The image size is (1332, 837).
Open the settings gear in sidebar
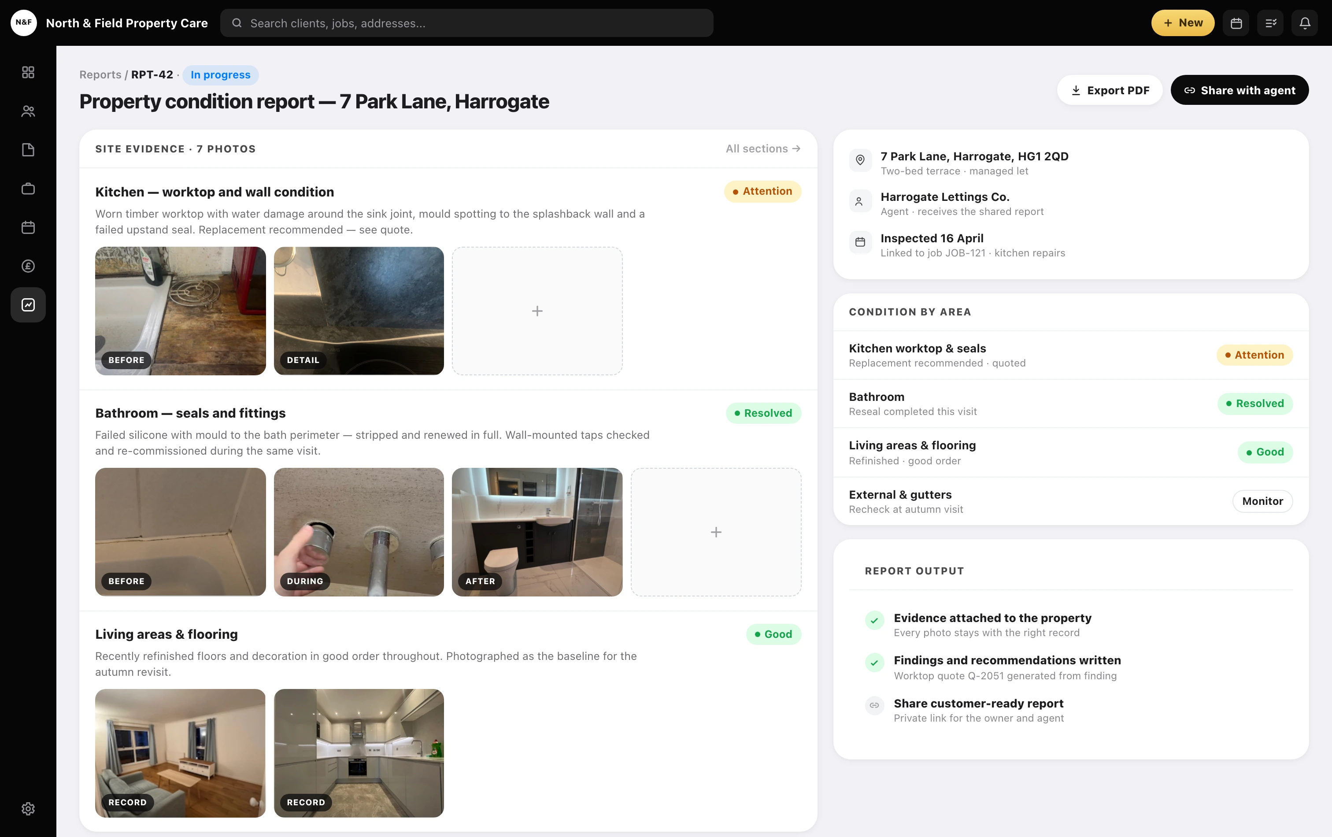pos(28,809)
